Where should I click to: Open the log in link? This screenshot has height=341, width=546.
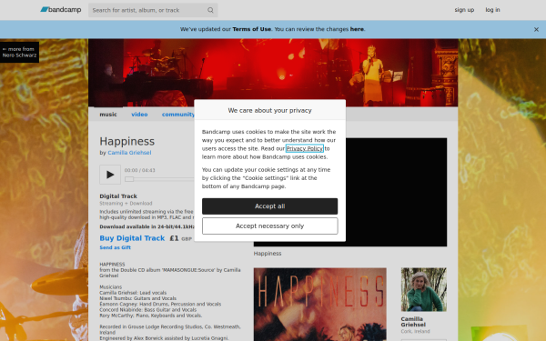point(492,10)
